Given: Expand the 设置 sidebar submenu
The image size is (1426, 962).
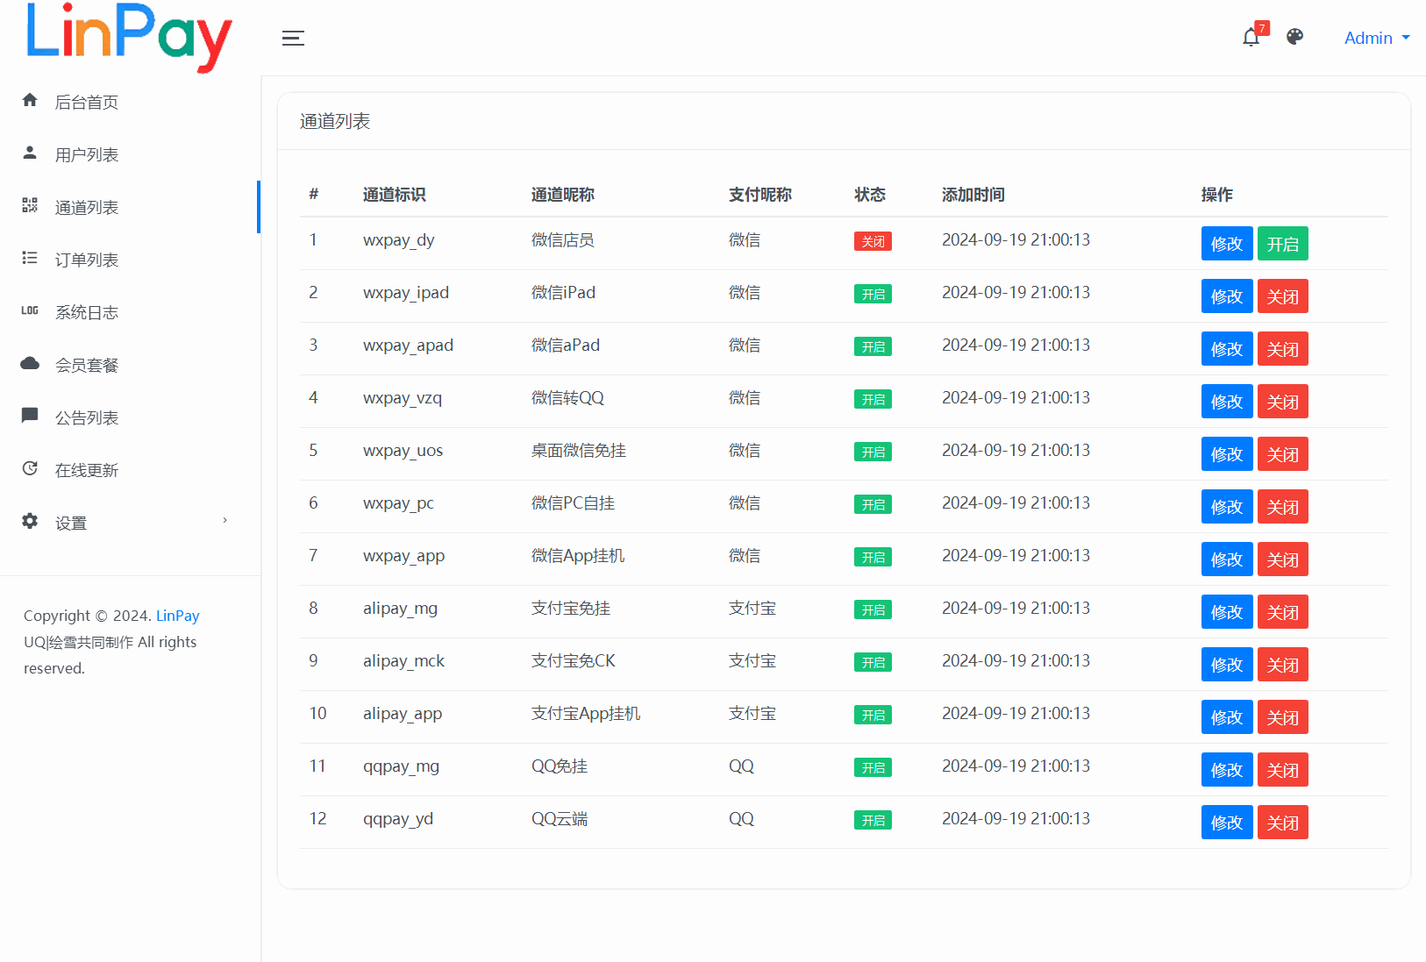Looking at the screenshot, I should click(x=72, y=524).
